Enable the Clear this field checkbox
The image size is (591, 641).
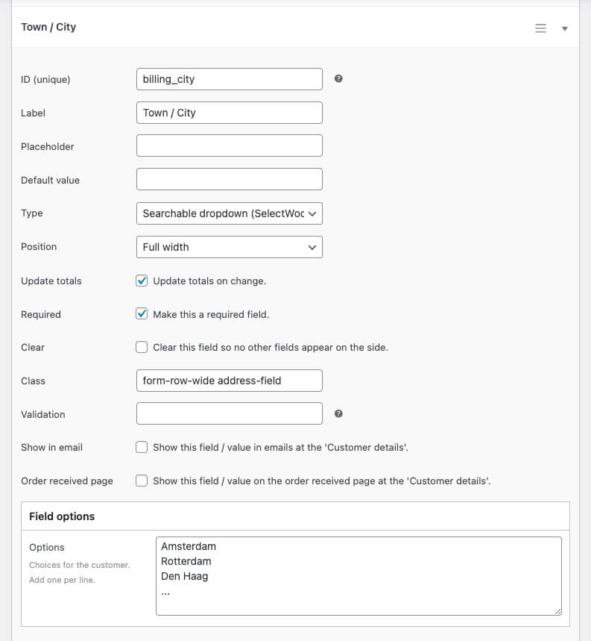pos(142,347)
